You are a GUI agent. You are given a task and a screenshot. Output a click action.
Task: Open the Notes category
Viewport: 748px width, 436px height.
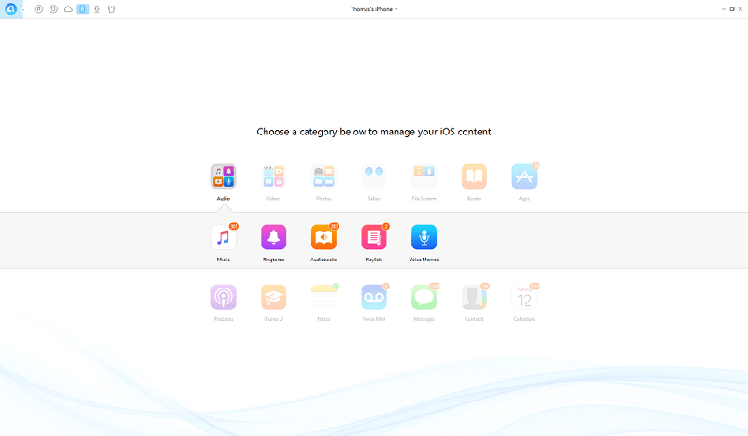pos(324,297)
